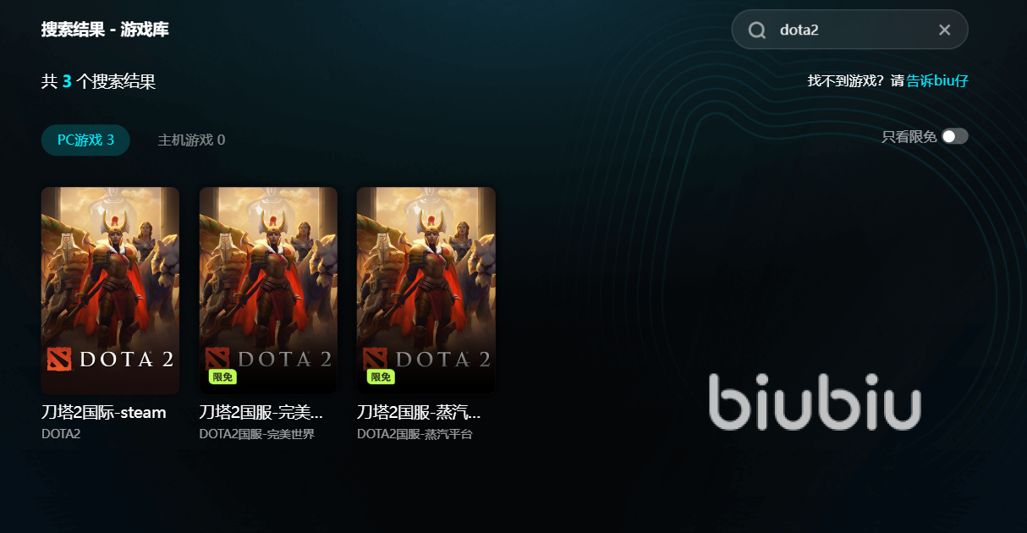Select the 刀塔2国际-steam title text
This screenshot has width=1027, height=533.
point(104,413)
